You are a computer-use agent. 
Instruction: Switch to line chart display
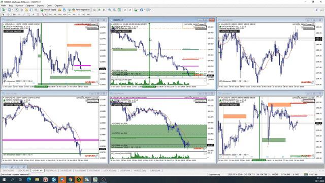click(104, 10)
